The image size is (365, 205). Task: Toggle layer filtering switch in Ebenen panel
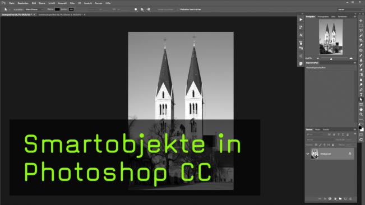tap(355, 134)
